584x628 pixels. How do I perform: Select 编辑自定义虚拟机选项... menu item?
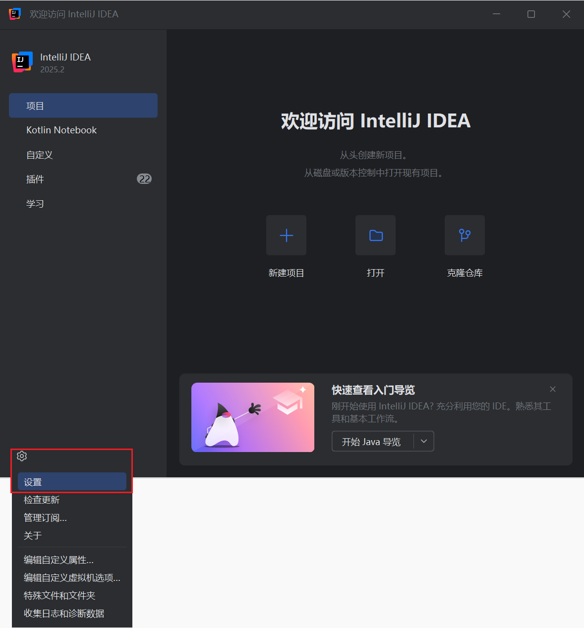coord(72,577)
